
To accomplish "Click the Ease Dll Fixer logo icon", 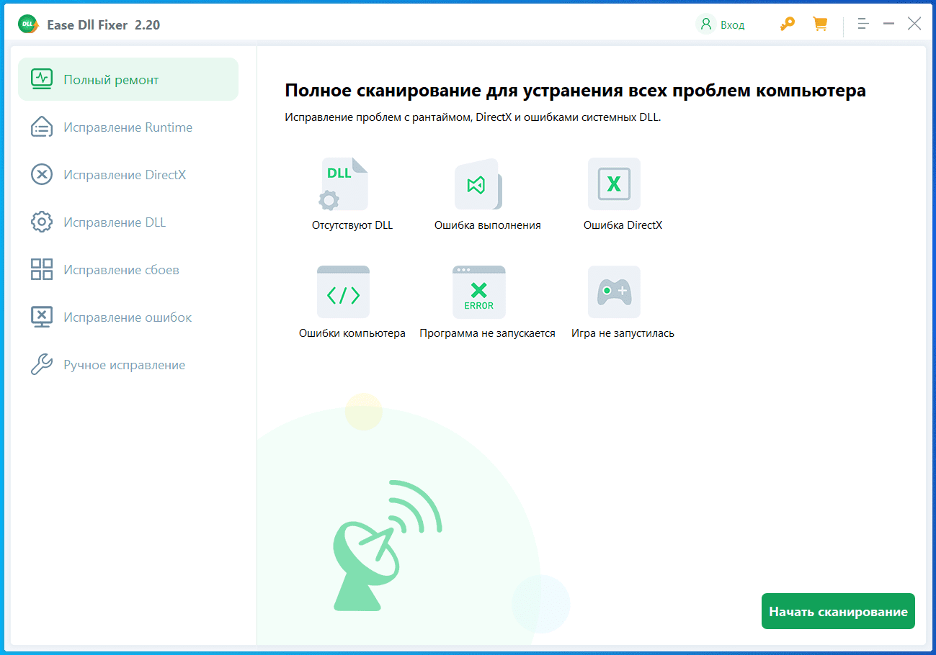I will (x=29, y=24).
